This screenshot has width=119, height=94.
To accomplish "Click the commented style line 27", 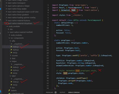I will [76, 71].
